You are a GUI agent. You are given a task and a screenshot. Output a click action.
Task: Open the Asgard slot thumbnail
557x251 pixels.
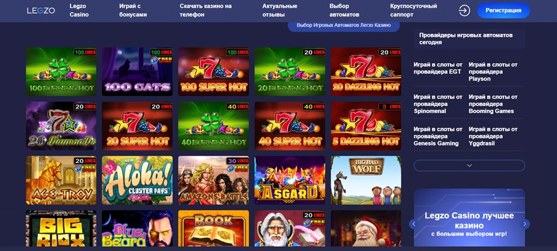coord(290,180)
